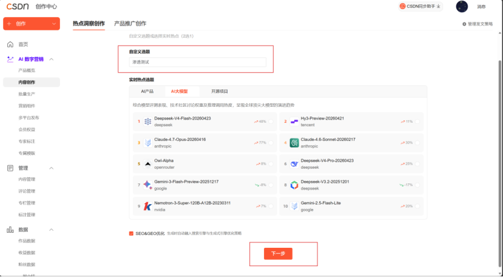Click the CSDN logo

18,7
